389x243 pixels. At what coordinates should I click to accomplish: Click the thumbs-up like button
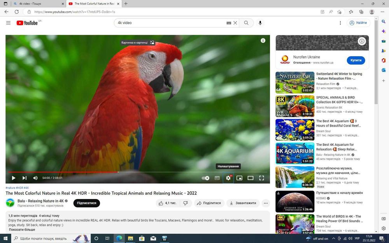click(166, 203)
